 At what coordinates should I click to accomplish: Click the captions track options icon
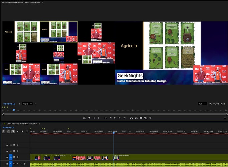[27, 131]
